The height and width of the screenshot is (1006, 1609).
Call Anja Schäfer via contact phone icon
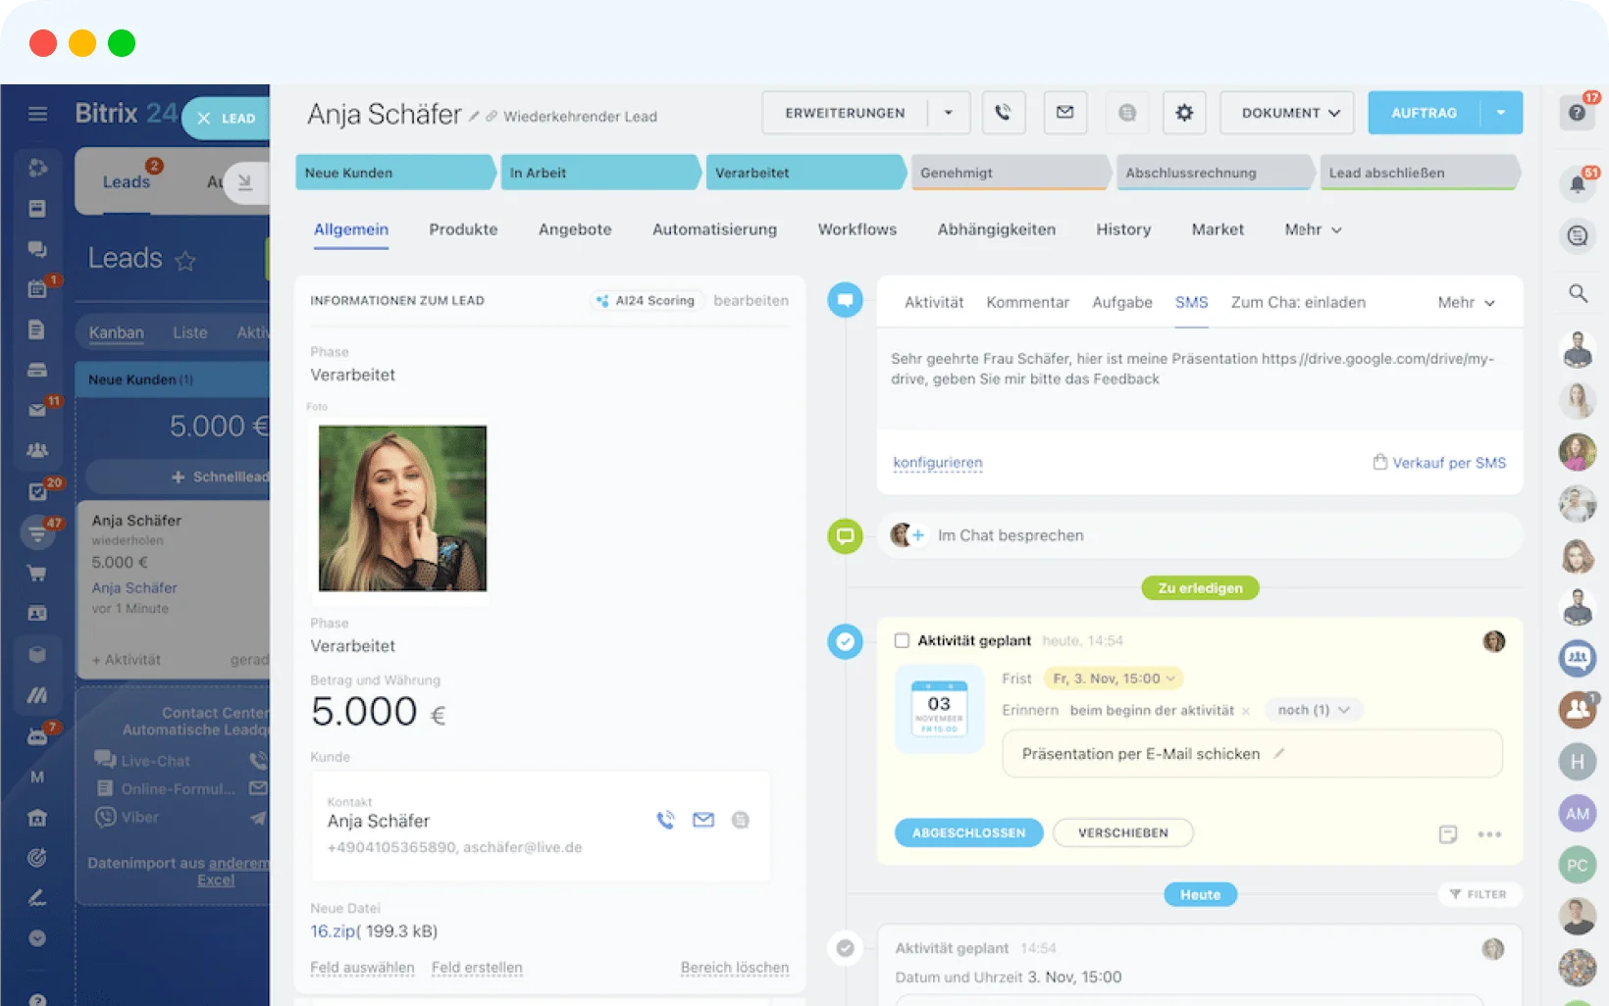coord(665,820)
